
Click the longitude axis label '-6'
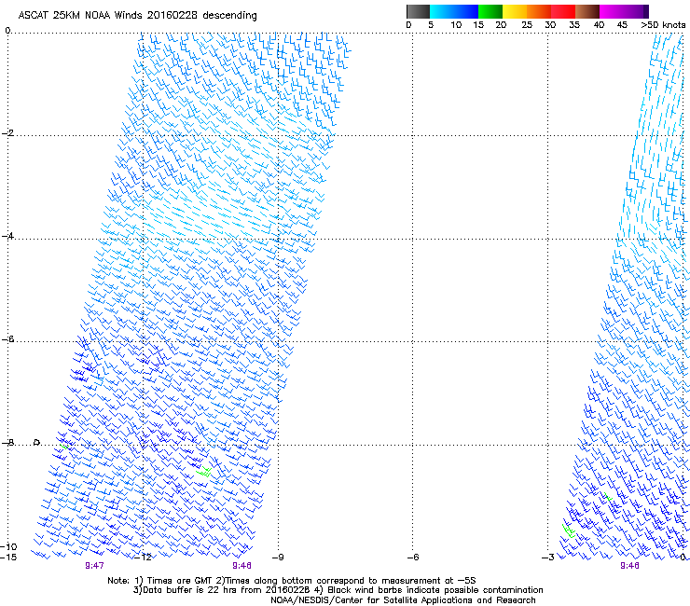[x=413, y=558]
